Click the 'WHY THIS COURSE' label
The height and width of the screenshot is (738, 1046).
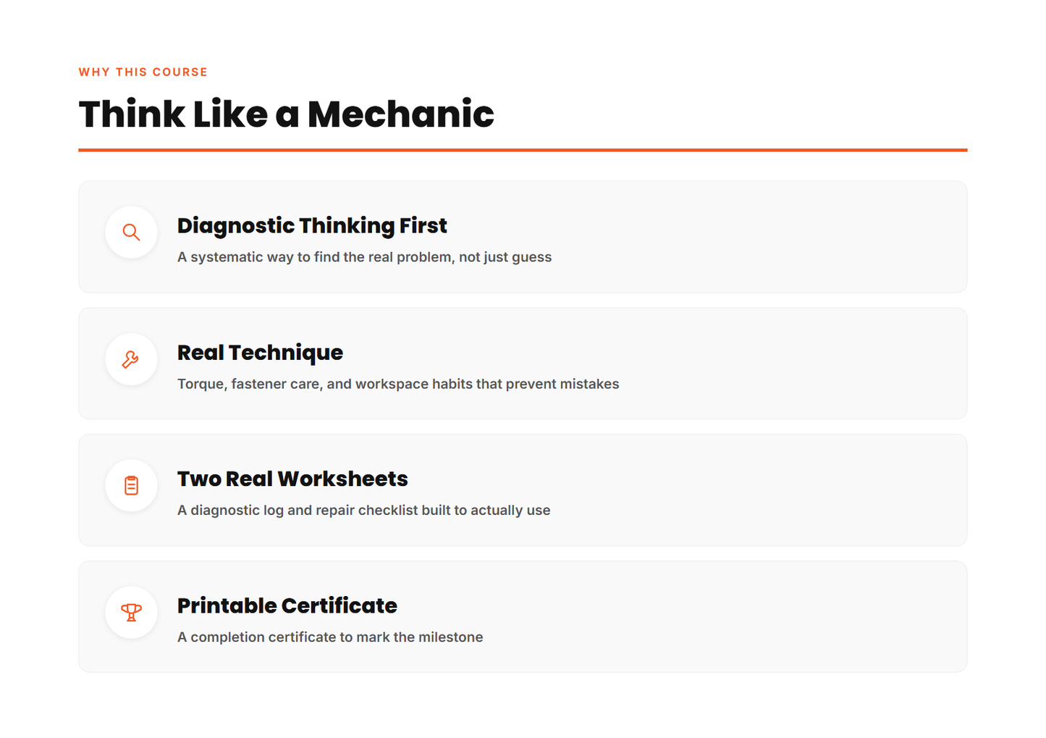point(143,72)
